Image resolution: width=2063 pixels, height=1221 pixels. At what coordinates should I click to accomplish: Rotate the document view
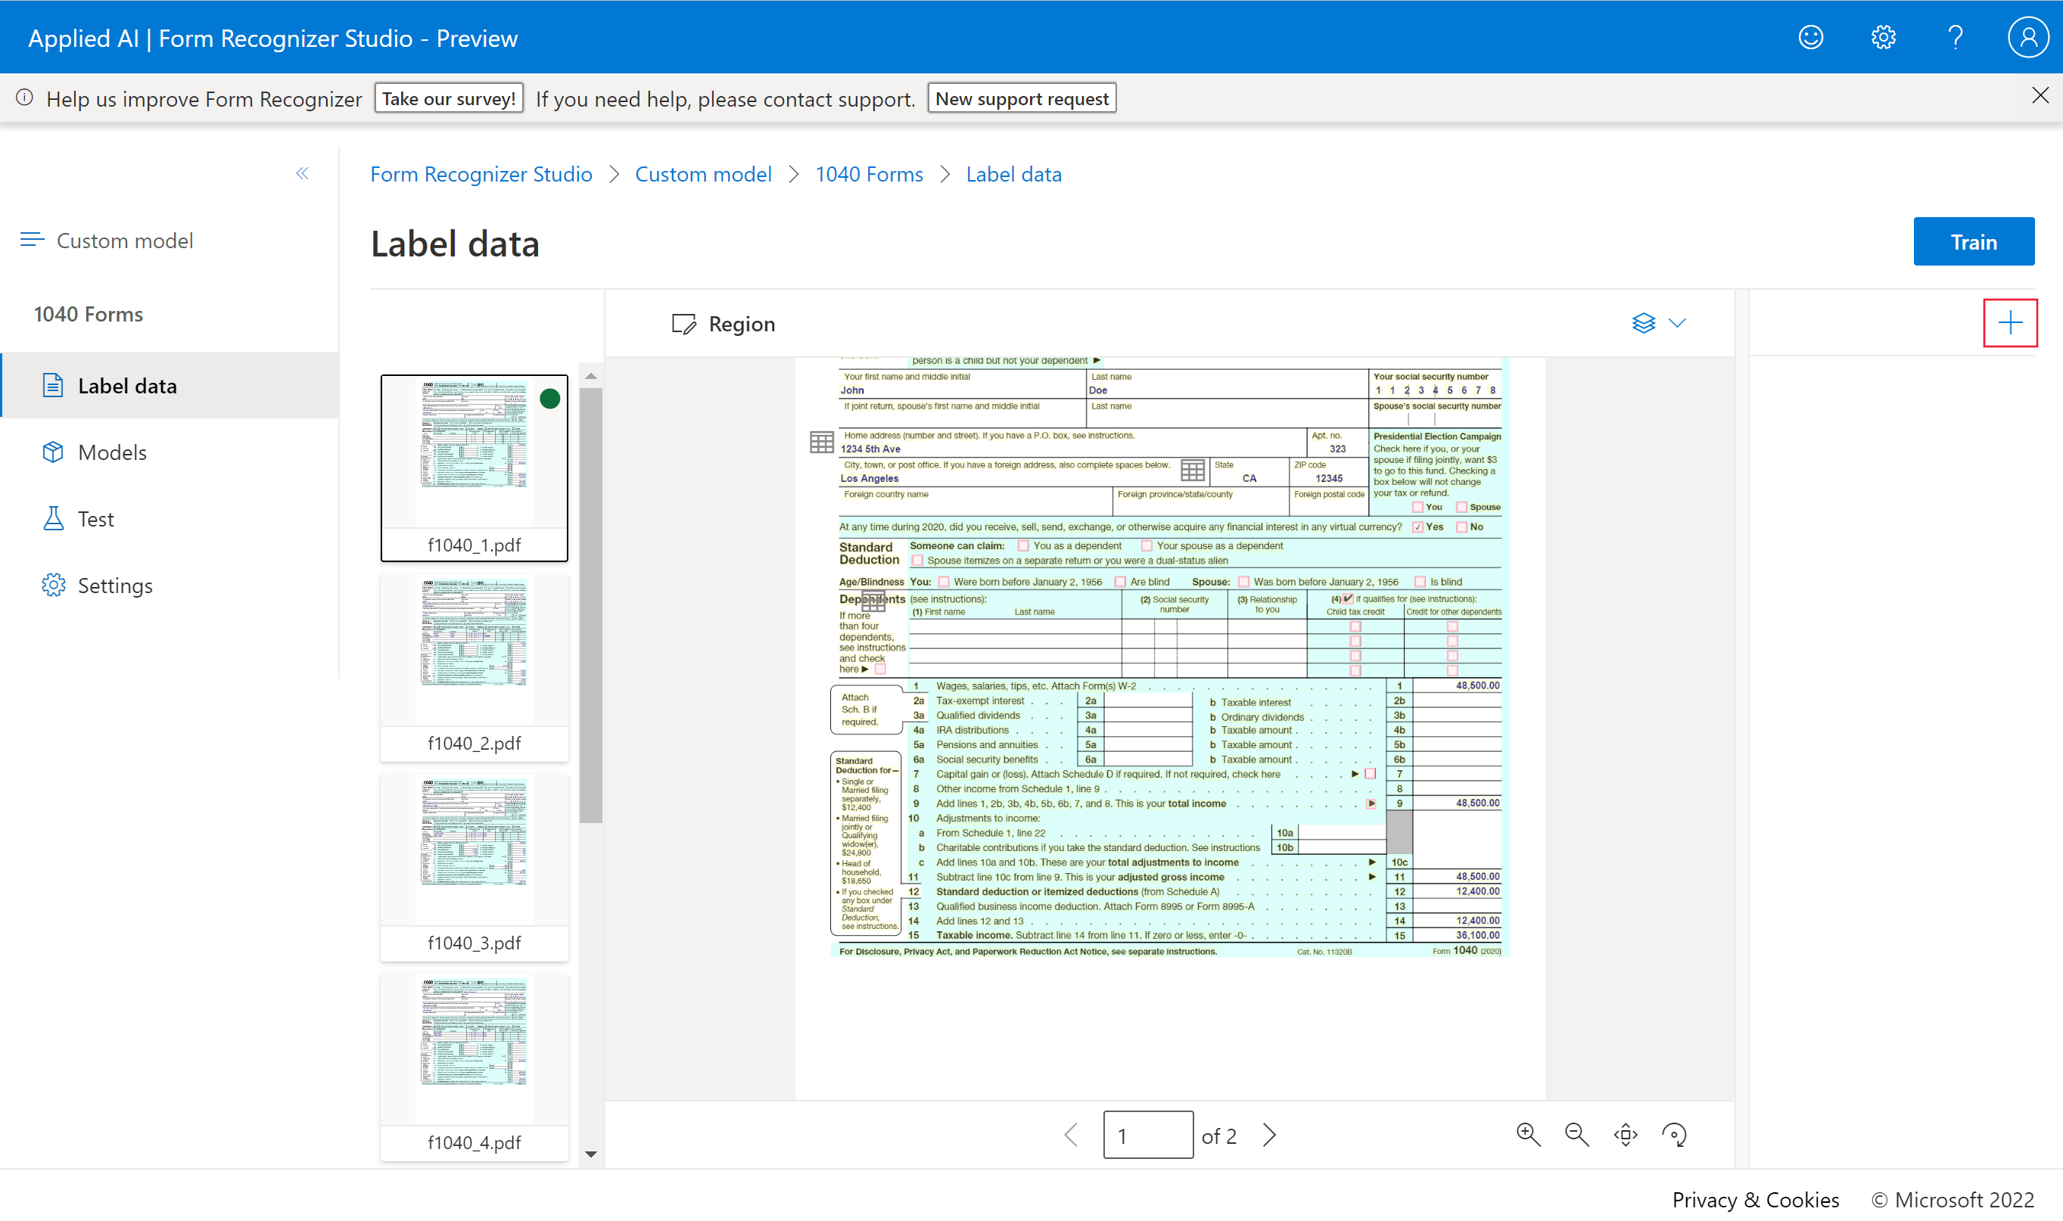(1674, 1135)
